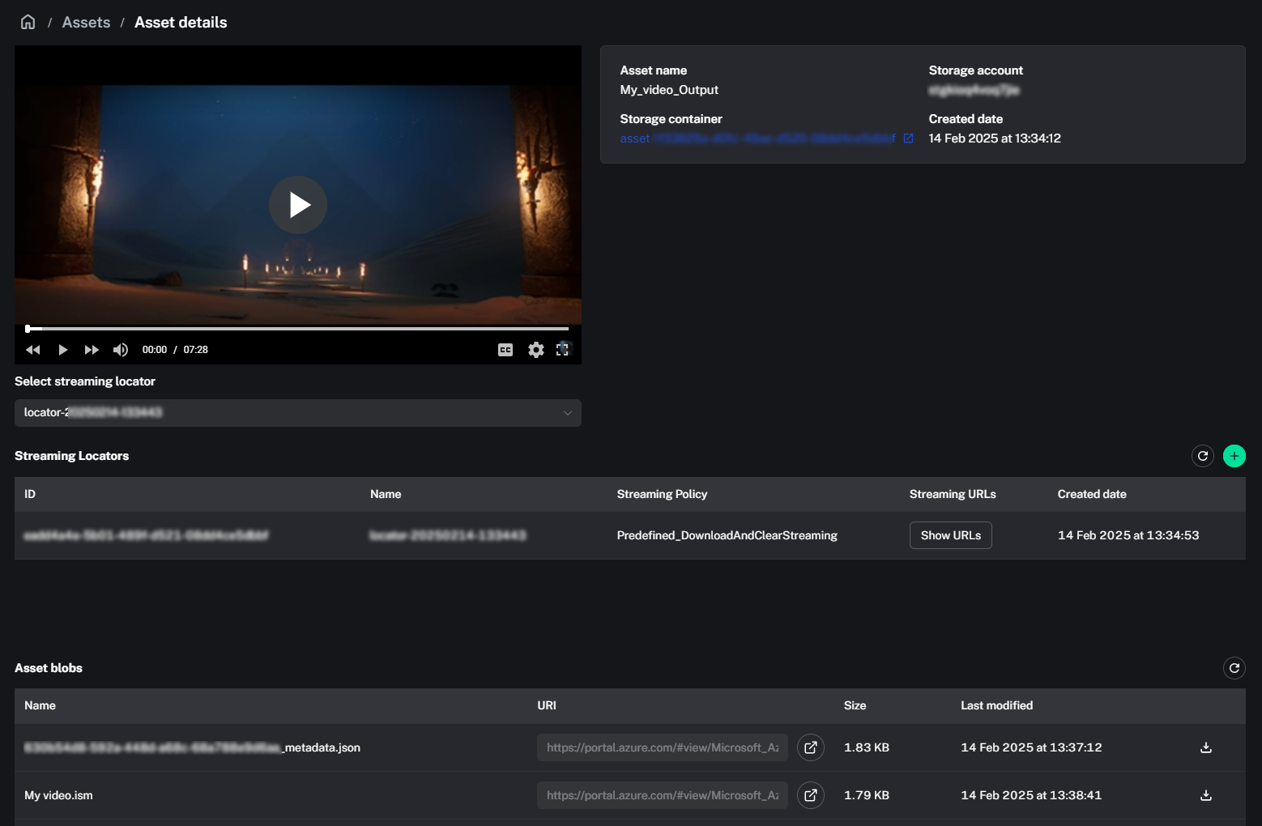Click the Predefined_DownloadAndClearStreaming policy cell
The image size is (1262, 826).
(x=727, y=535)
